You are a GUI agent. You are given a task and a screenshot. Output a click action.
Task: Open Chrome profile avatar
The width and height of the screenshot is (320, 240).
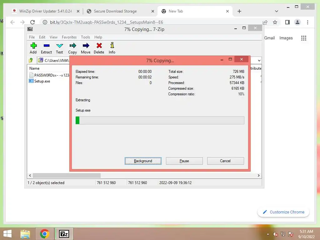(x=297, y=22)
